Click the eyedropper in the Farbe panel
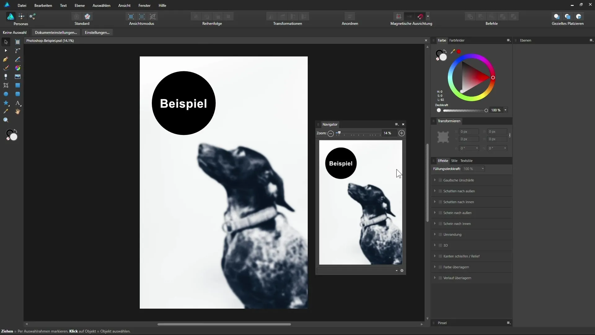Screen dimensions: 595x335 452,51
